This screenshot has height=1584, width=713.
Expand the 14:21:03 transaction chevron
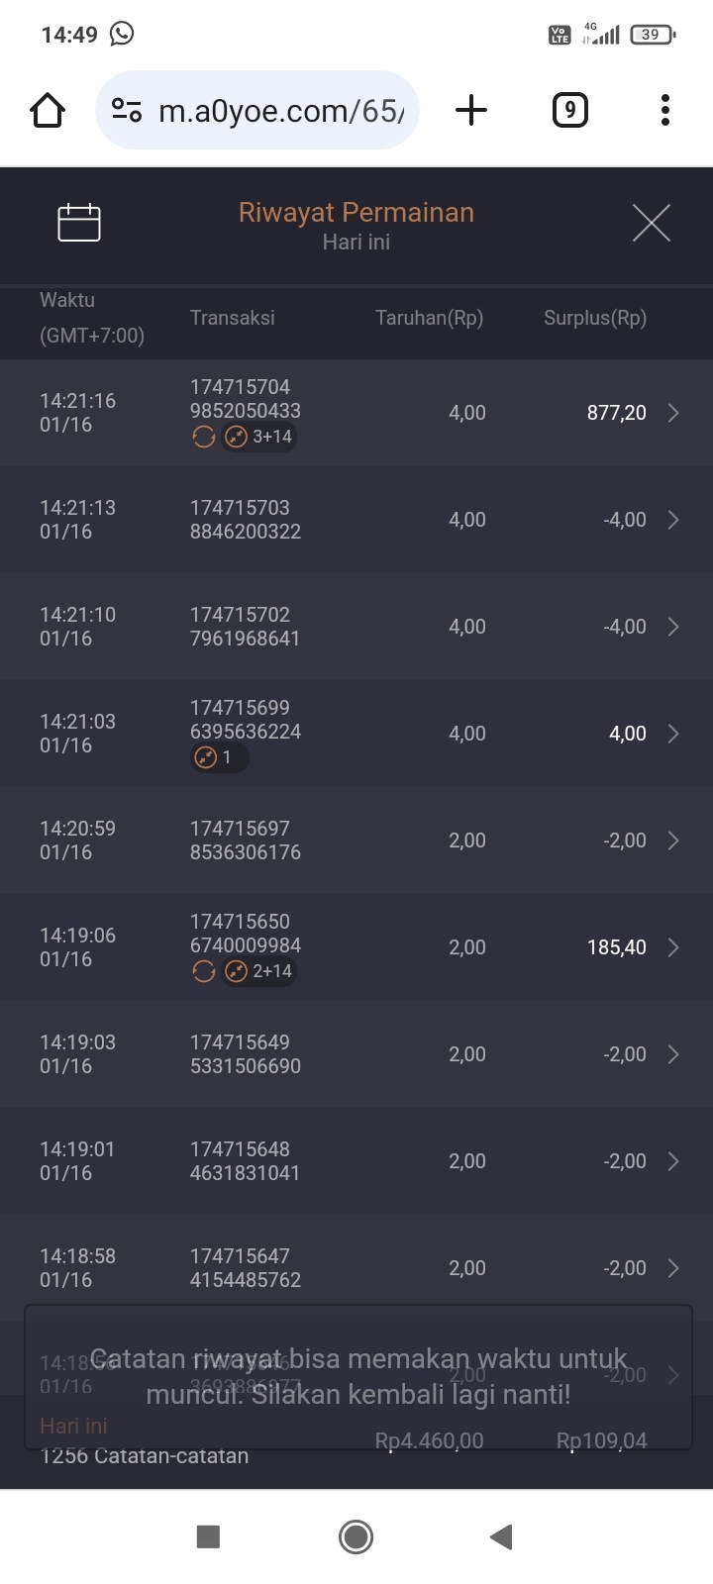(673, 734)
